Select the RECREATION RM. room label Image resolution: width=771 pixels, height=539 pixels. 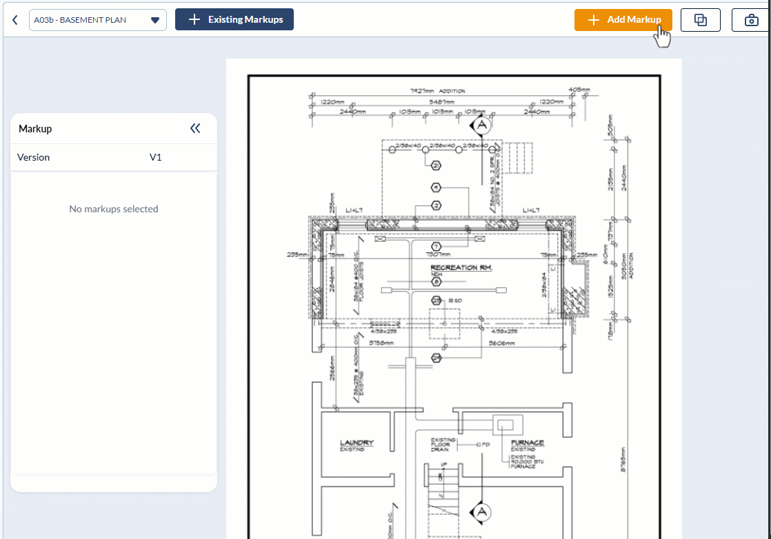coord(461,267)
